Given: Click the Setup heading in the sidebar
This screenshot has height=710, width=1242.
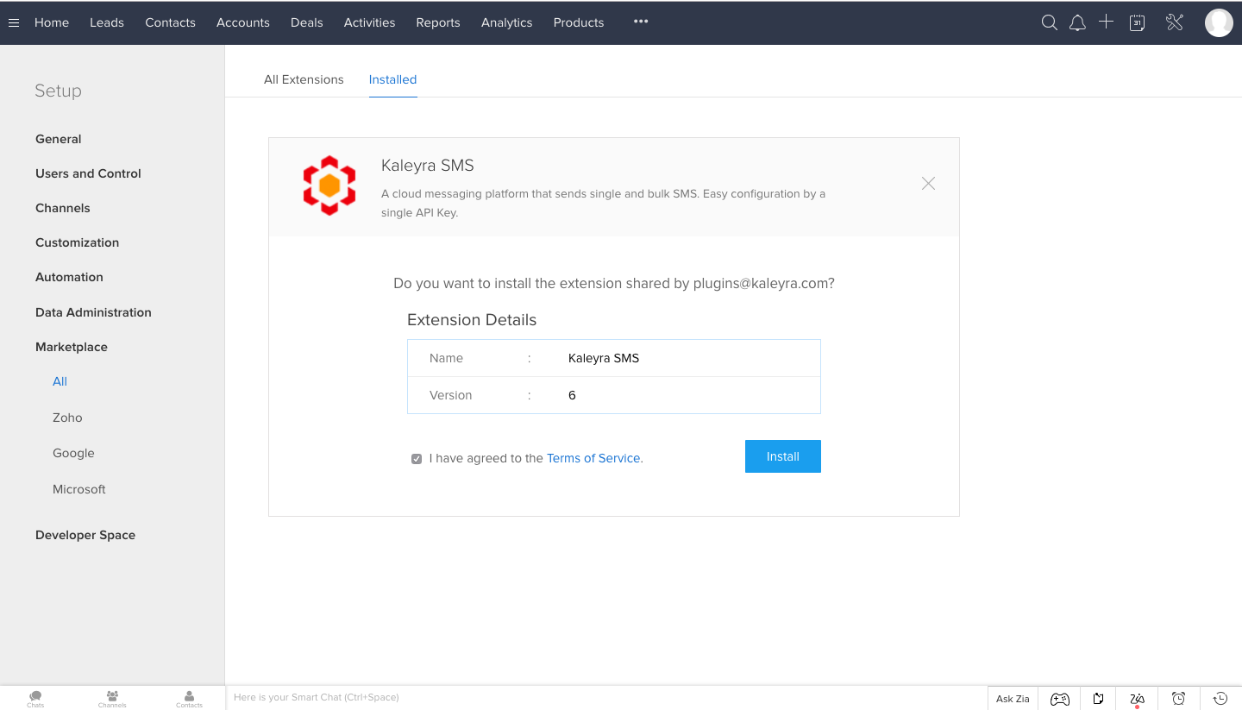Looking at the screenshot, I should click(58, 91).
